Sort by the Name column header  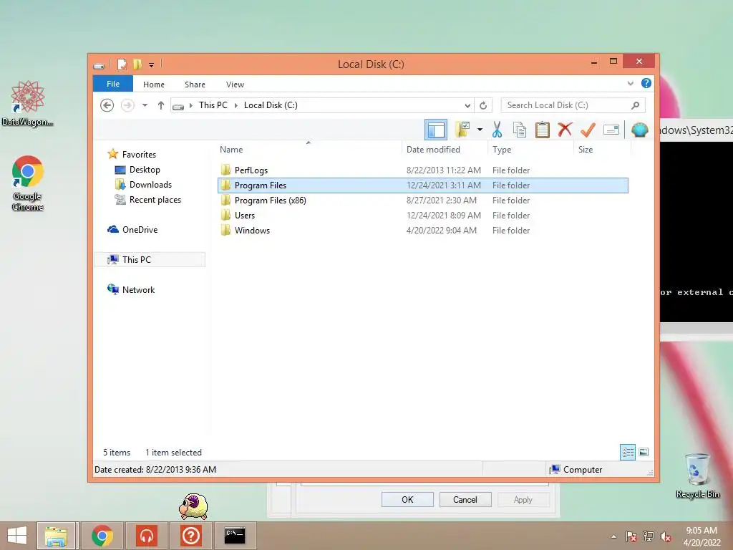pos(231,150)
